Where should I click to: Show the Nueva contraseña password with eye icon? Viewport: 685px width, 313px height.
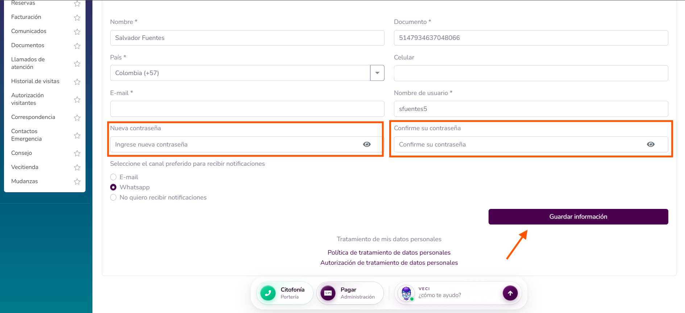point(367,144)
